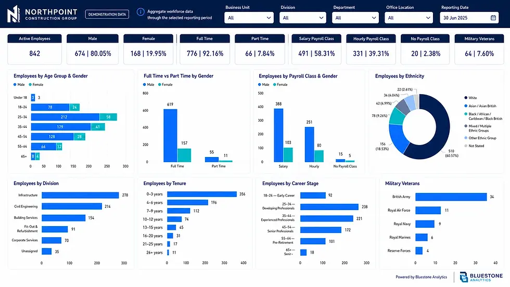Select the Civil Engineering division bar
This screenshot has width=510, height=287.
tap(72, 206)
